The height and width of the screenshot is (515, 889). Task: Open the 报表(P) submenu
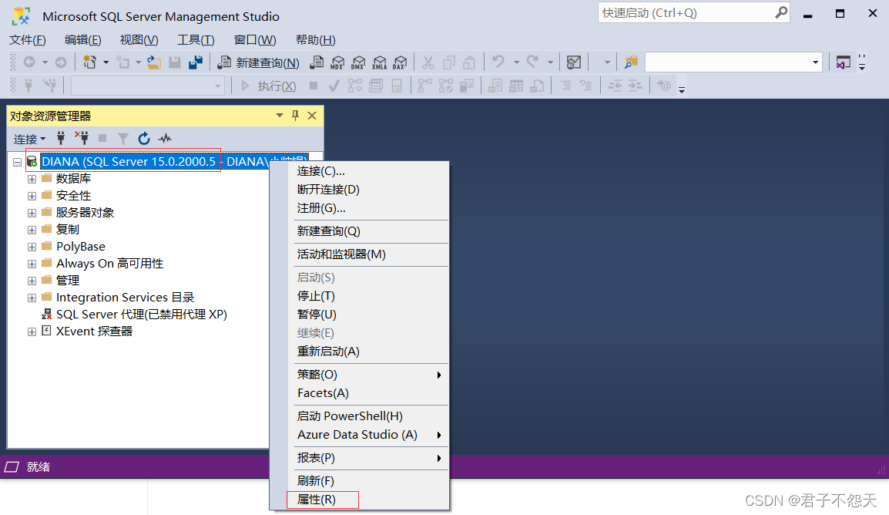(367, 458)
